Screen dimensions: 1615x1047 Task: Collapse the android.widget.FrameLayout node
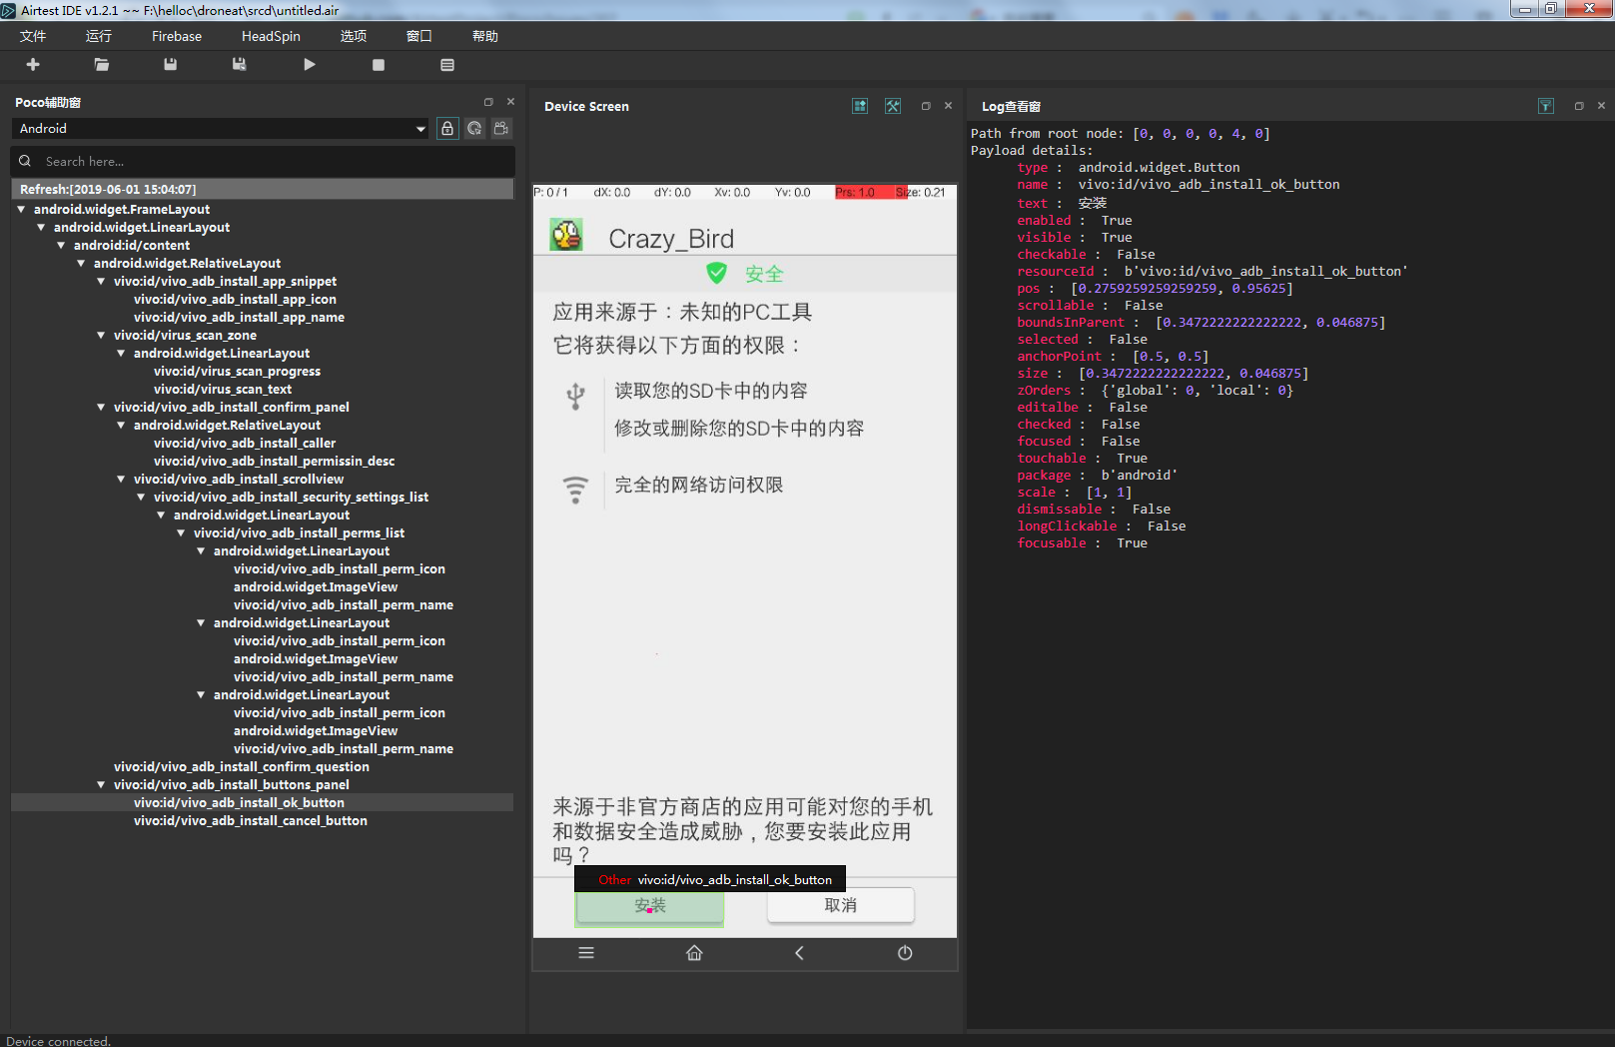pos(21,210)
